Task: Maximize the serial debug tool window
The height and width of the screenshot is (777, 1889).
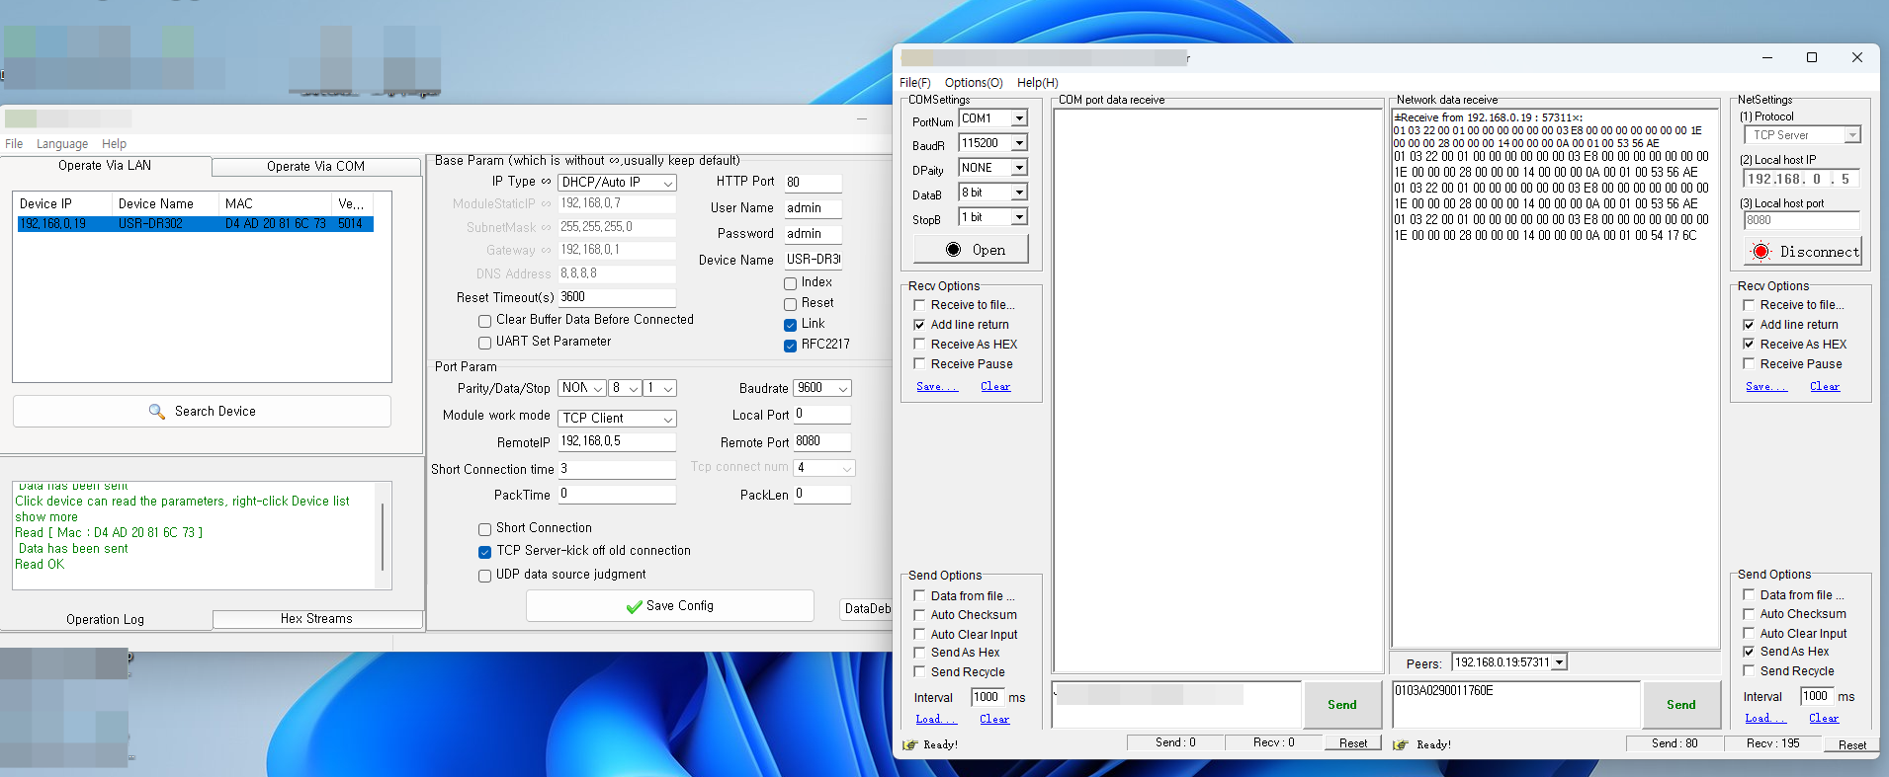Action: (1811, 57)
